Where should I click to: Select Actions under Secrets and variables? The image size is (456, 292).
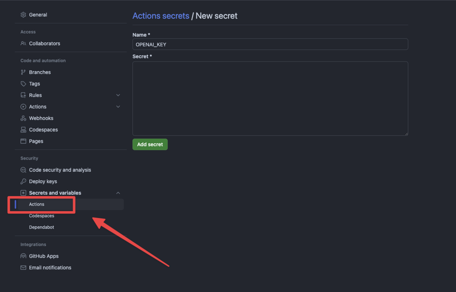[36, 204]
